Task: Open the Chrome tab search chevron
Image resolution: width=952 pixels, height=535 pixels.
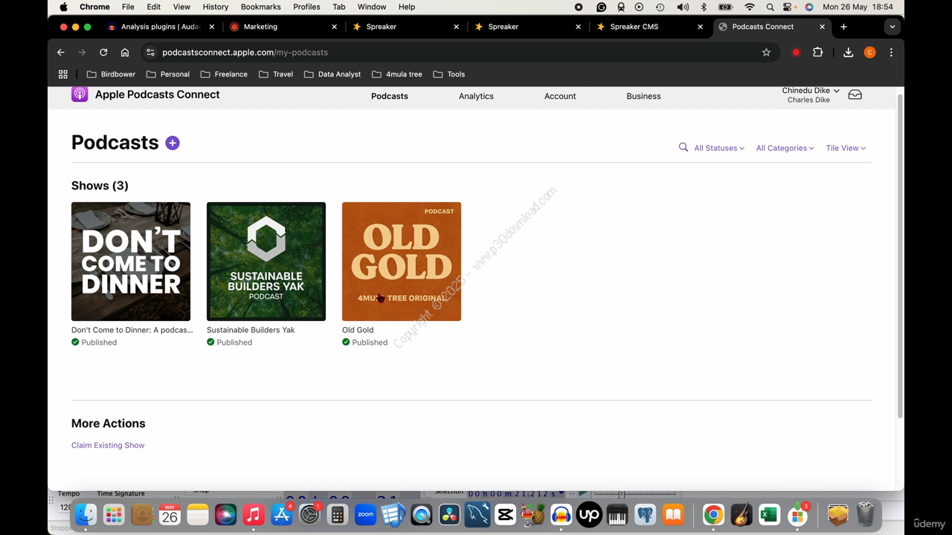Action: coord(892,27)
